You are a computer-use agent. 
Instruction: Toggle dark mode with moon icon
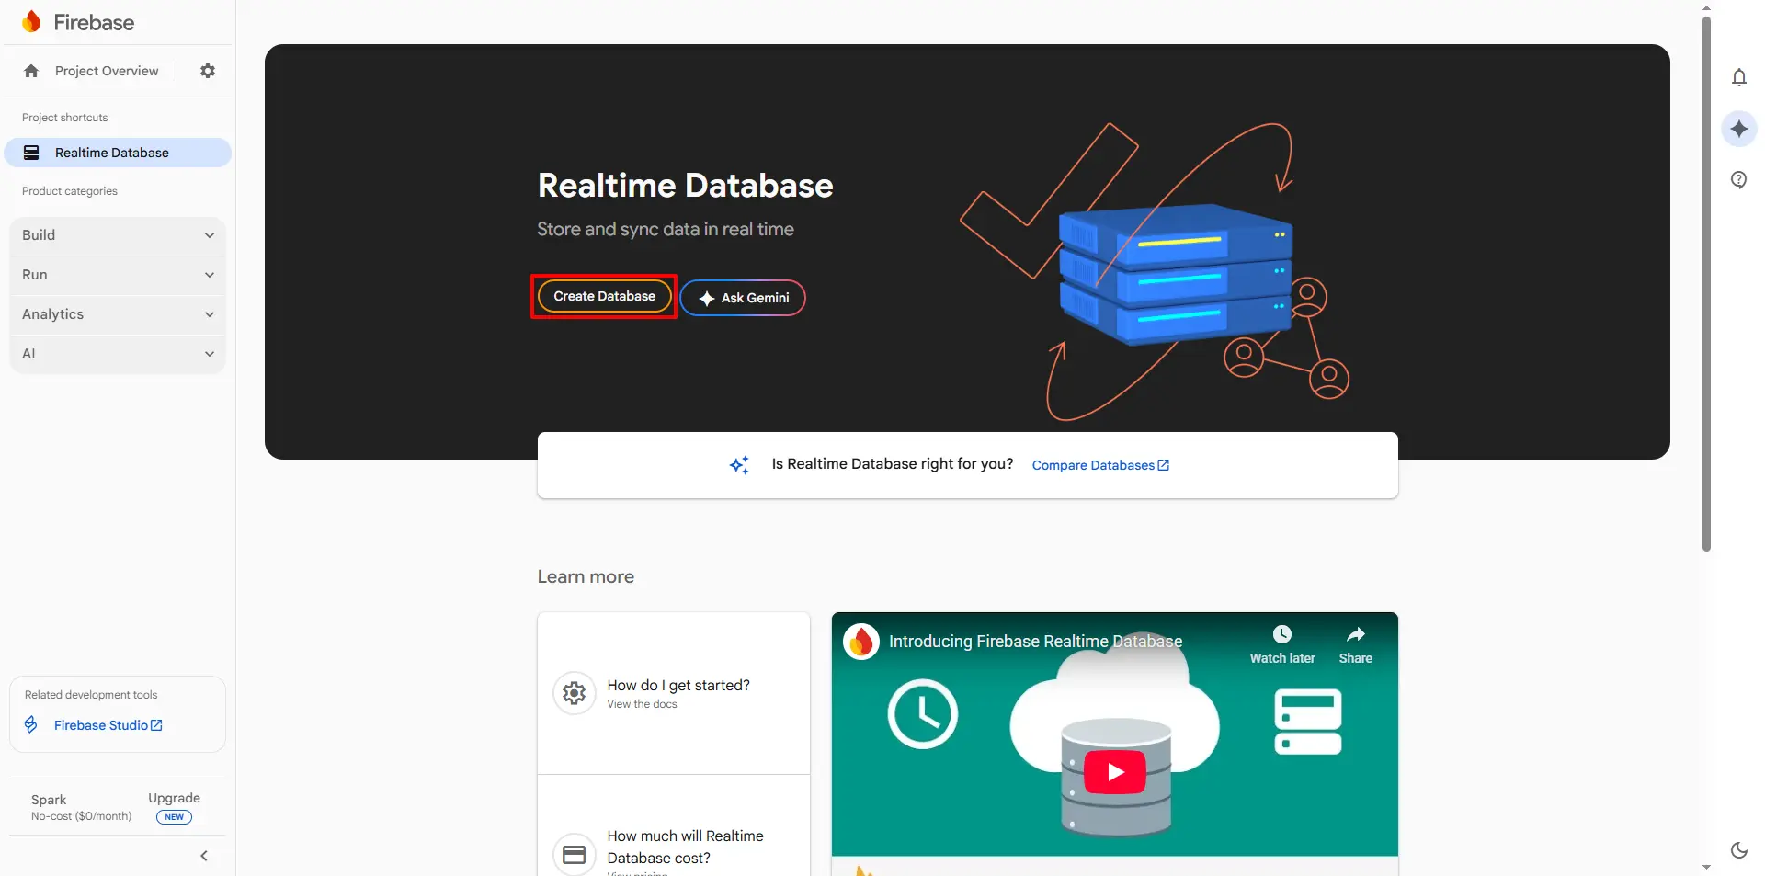(x=1738, y=850)
